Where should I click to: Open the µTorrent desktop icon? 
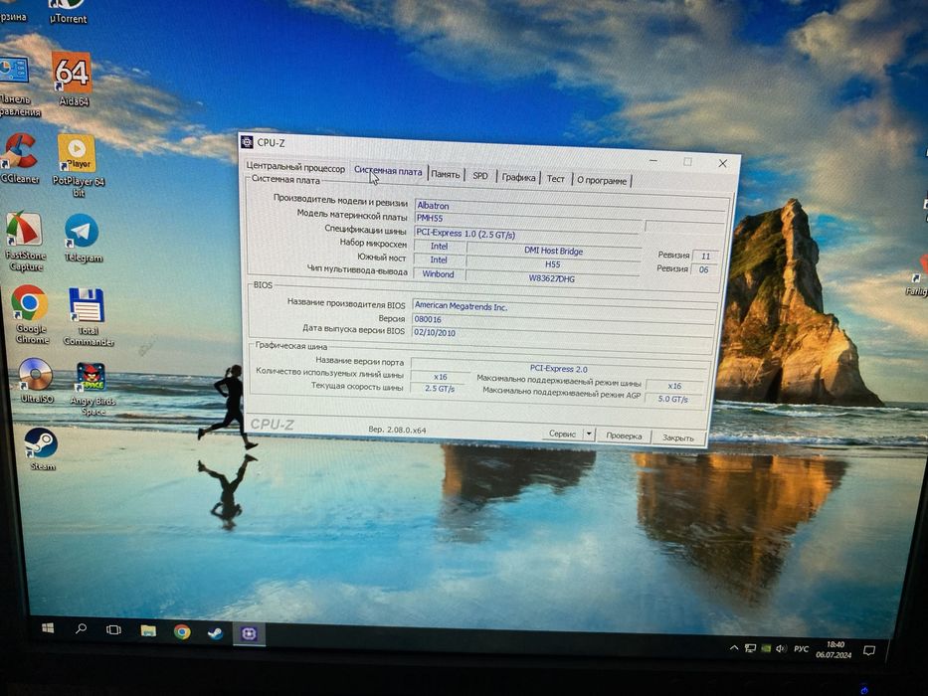point(68,12)
